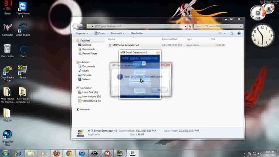The width and height of the screenshot is (279, 157).
Task: Open the Recycle Bin
Action: (x=7, y=51)
